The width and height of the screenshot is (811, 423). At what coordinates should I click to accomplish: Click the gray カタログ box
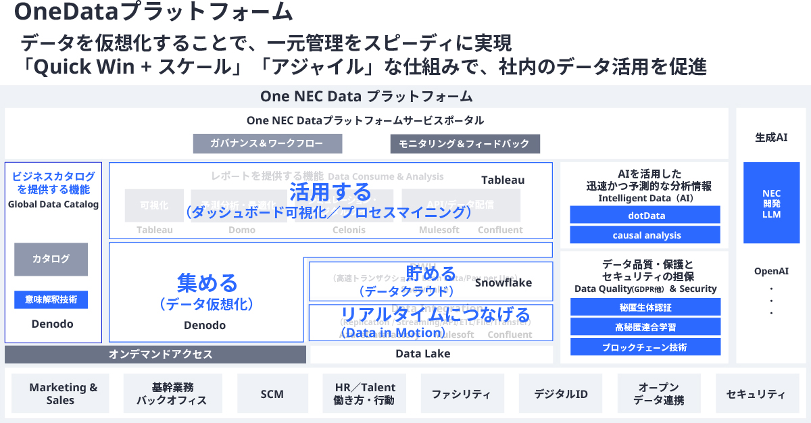[x=51, y=259]
